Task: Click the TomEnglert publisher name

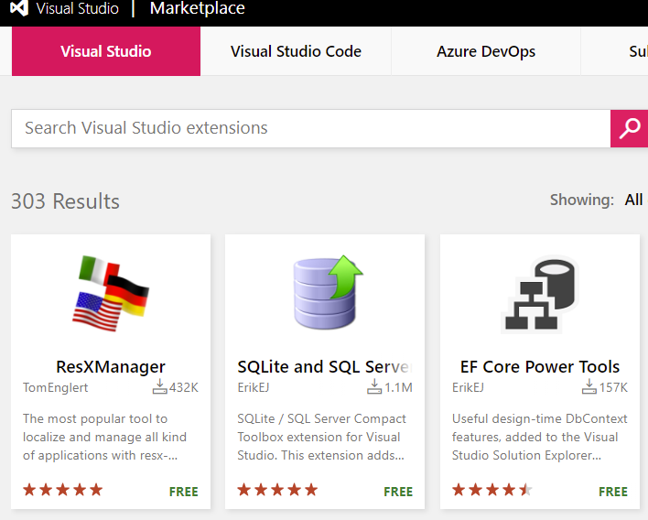Action: coord(56,388)
